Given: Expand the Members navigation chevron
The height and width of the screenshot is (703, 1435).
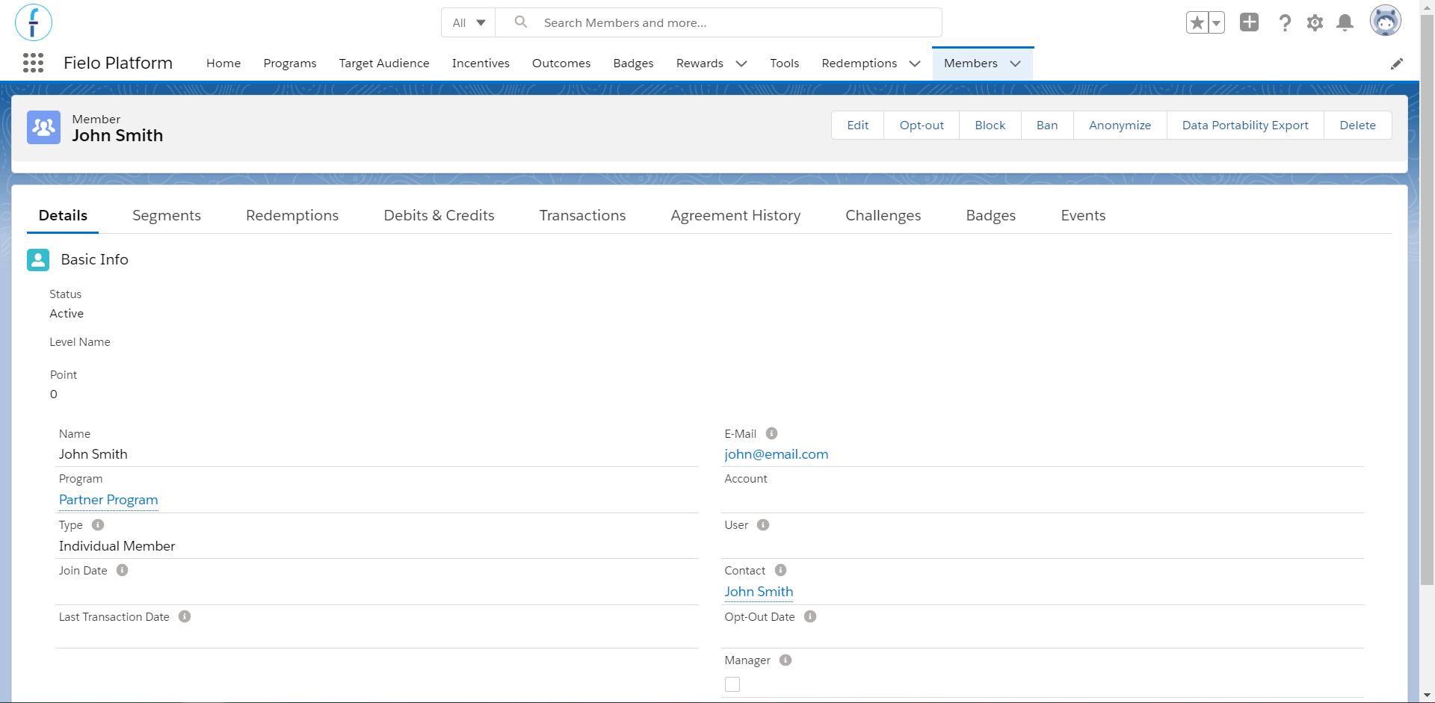Looking at the screenshot, I should pyautogui.click(x=1016, y=64).
